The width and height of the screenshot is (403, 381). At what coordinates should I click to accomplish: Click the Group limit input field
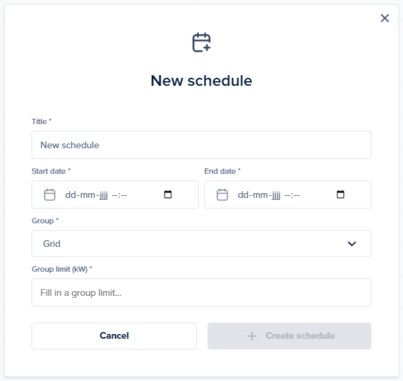(201, 292)
